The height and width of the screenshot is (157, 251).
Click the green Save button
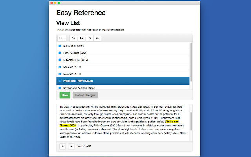point(65,95)
